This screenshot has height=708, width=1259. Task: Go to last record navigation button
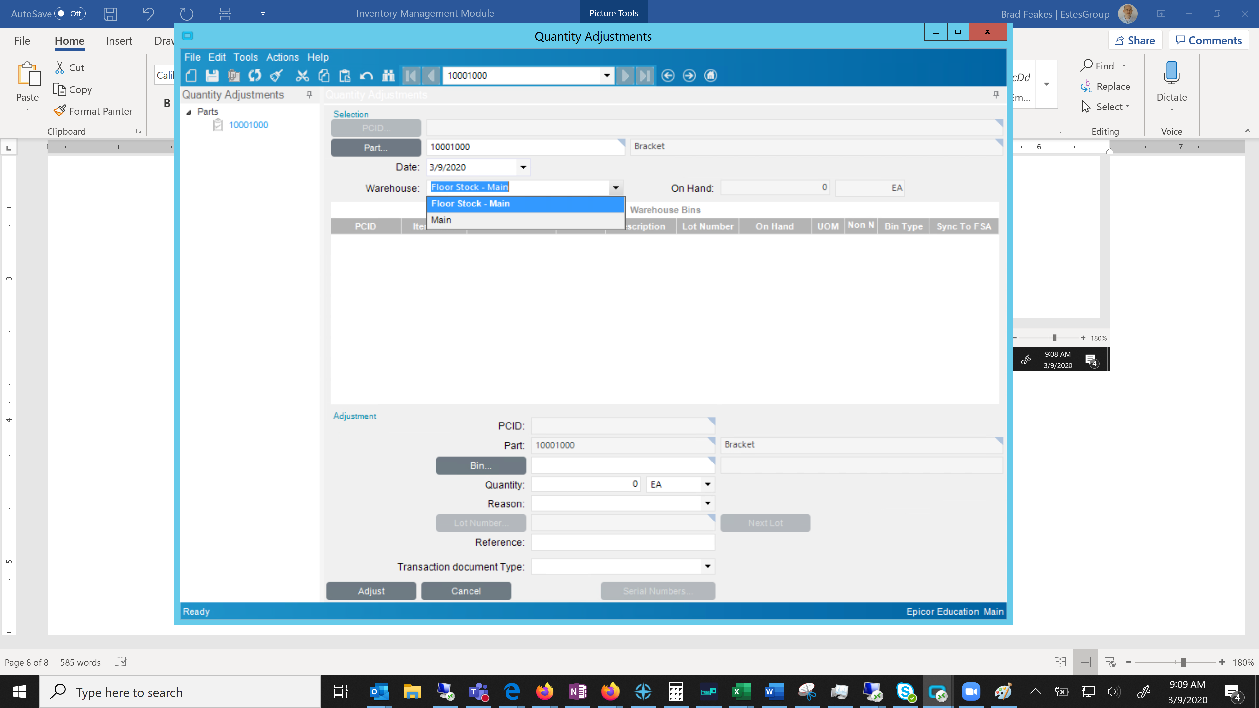point(645,75)
